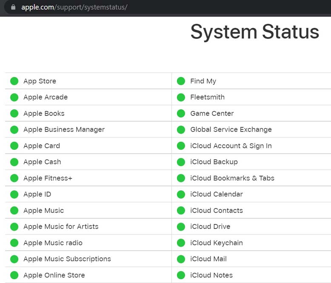Select the Apple Music radio text
This screenshot has width=331, height=283.
click(x=53, y=243)
